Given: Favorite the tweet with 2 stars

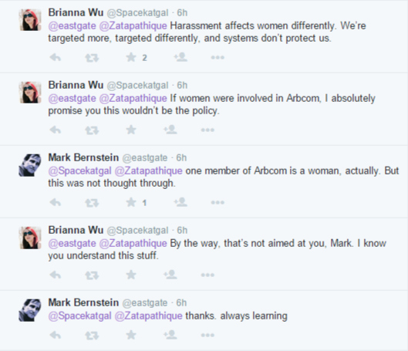Looking at the screenshot, I should (x=131, y=57).
